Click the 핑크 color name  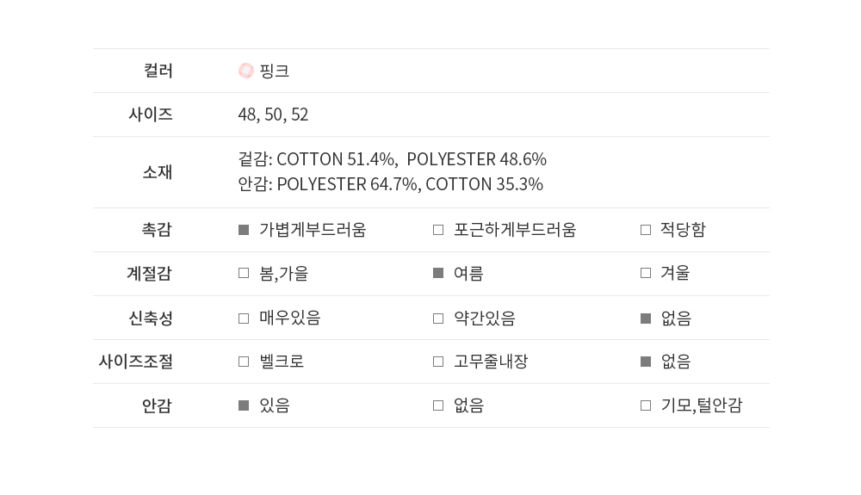(x=275, y=71)
